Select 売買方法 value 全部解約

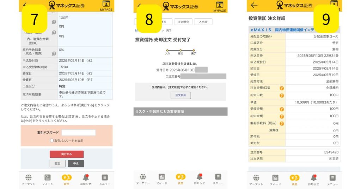click(x=332, y=82)
